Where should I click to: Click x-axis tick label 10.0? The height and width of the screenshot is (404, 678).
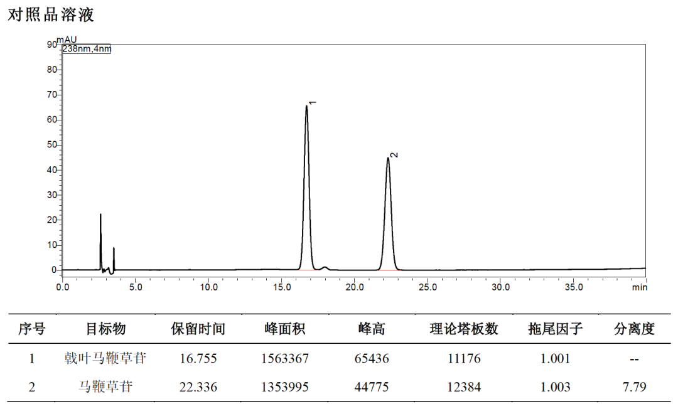click(209, 287)
